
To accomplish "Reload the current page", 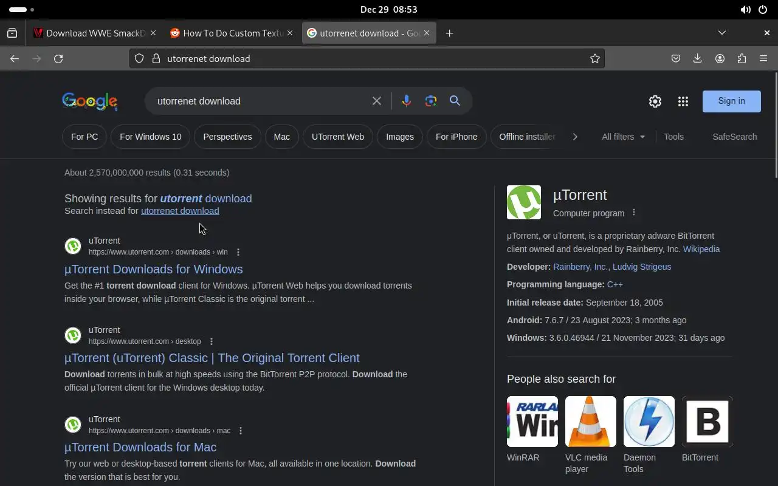I will coord(58,58).
